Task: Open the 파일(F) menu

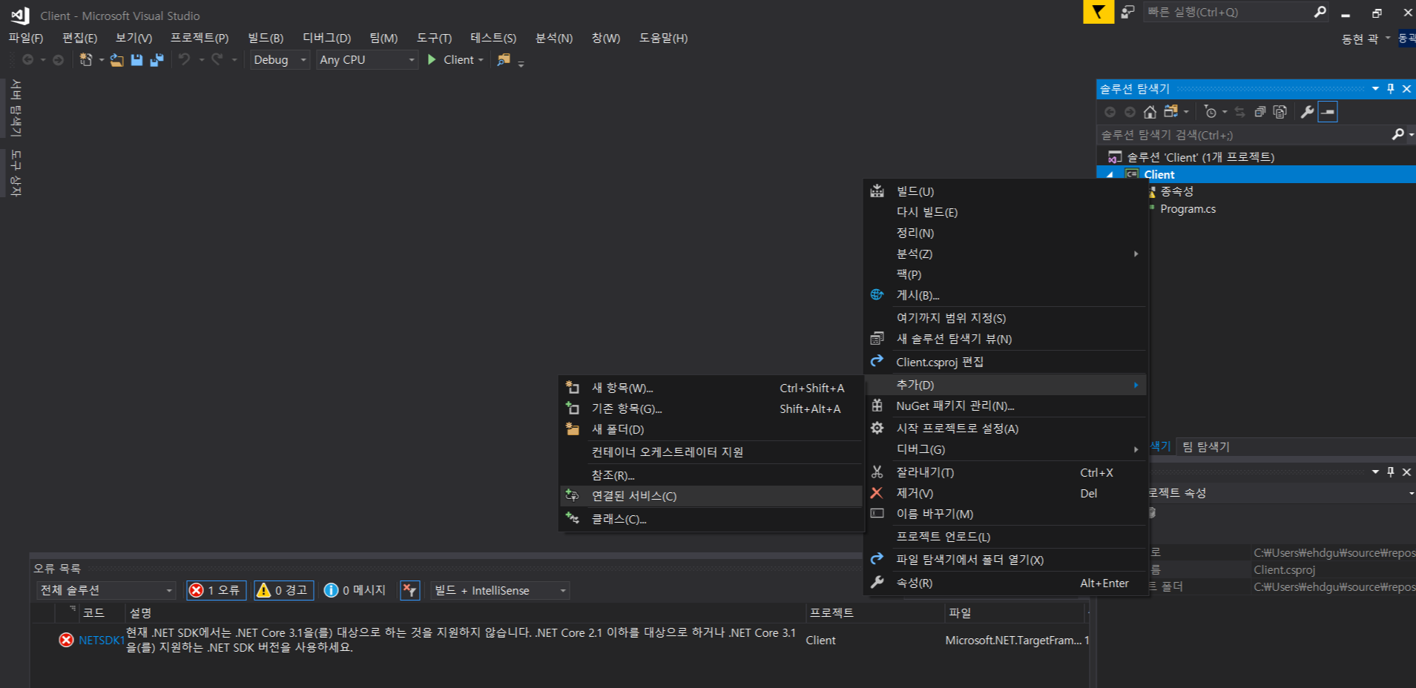Action: (x=26, y=38)
